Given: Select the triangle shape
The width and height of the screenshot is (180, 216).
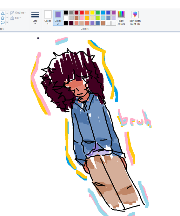Looking at the screenshot, I should [3, 13].
